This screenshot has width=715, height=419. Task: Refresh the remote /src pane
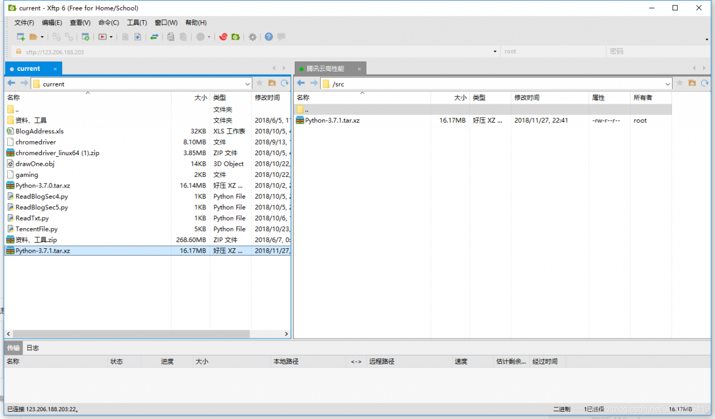pos(705,83)
